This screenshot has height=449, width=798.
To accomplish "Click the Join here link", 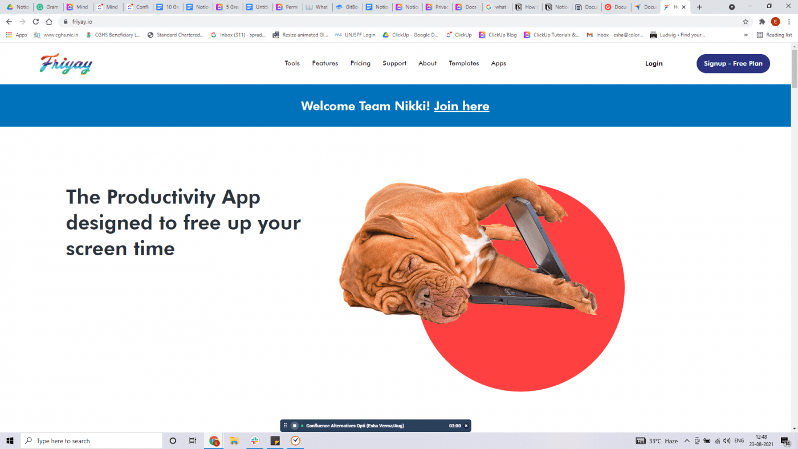I will pos(462,106).
